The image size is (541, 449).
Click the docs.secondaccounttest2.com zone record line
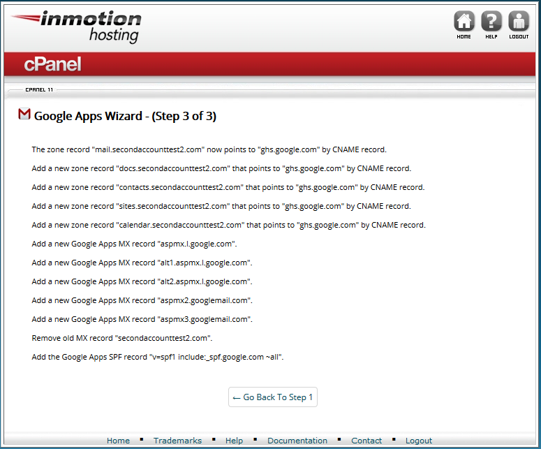[x=221, y=168]
